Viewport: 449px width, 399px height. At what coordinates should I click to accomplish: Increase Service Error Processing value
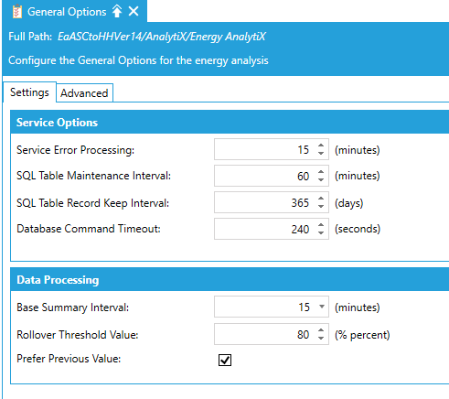(x=321, y=146)
